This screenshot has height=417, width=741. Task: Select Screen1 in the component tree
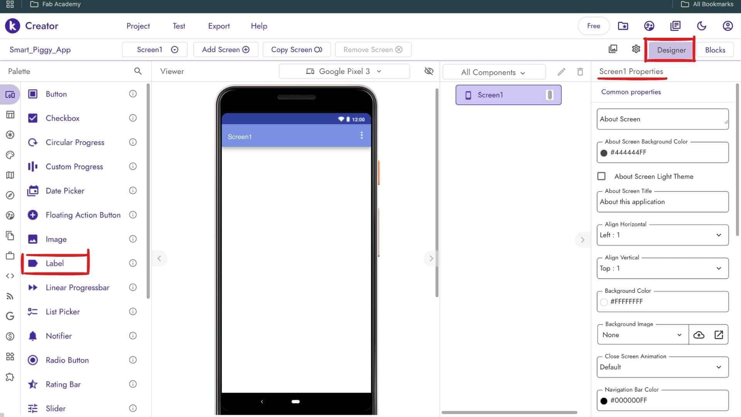point(508,95)
